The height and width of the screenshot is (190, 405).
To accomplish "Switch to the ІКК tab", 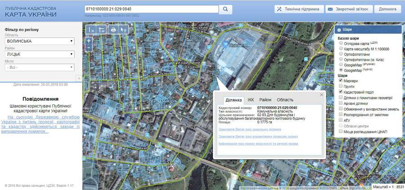I will coord(251,100).
